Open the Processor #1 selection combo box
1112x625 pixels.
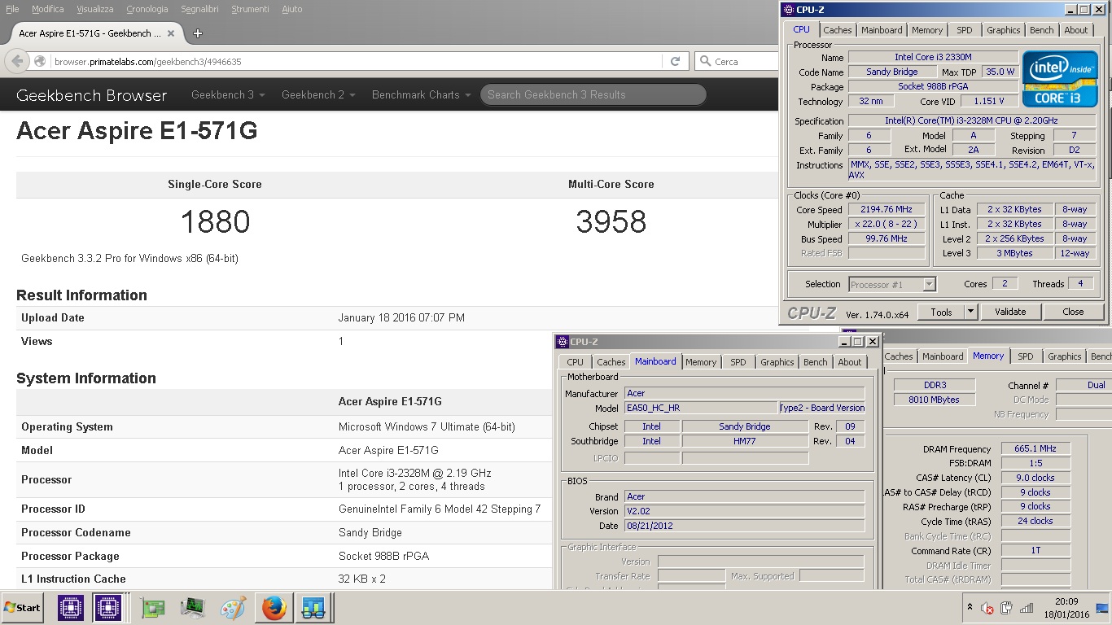pyautogui.click(x=892, y=284)
